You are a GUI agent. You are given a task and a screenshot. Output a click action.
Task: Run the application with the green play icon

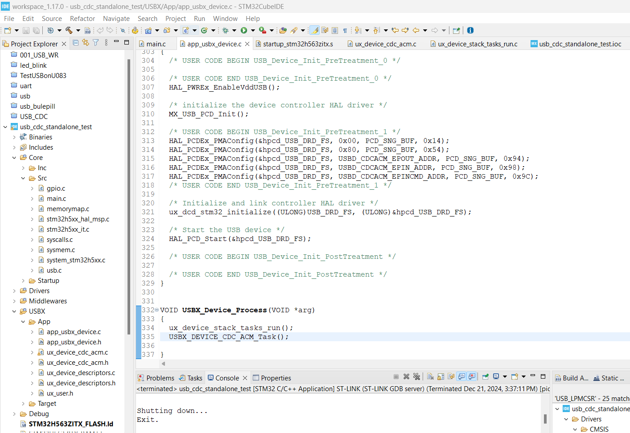click(243, 30)
